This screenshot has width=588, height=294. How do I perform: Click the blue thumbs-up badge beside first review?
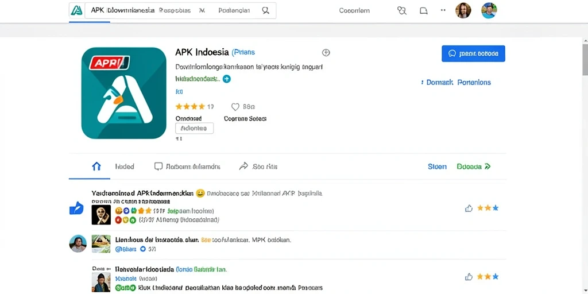[76, 208]
